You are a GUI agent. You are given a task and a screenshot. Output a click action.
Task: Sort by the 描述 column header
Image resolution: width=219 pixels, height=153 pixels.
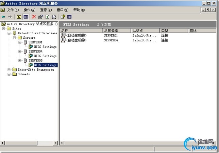[202, 31]
